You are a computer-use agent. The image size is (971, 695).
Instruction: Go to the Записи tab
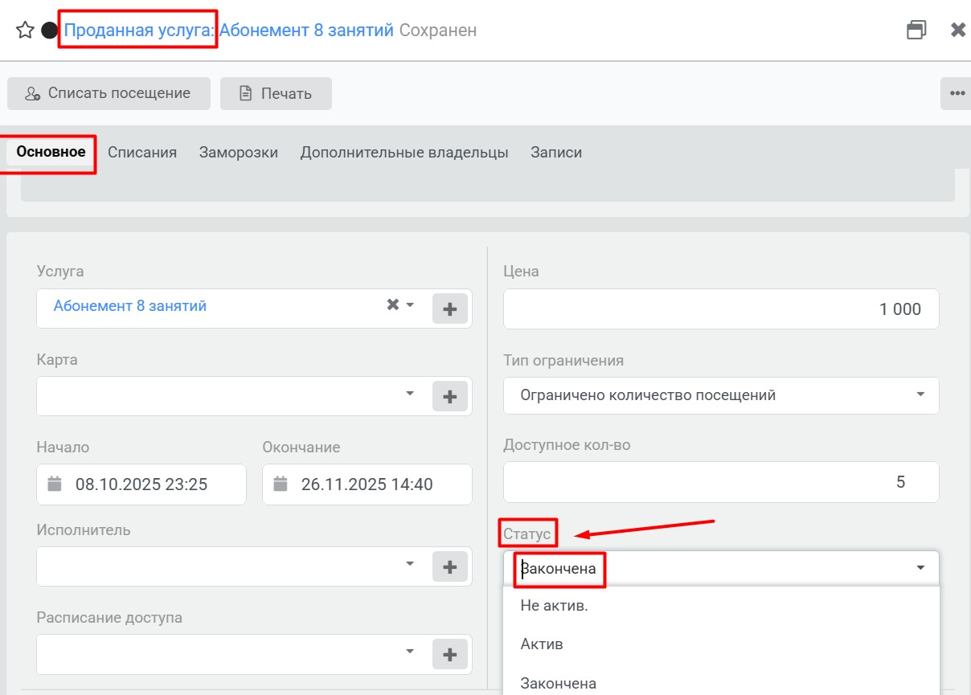click(556, 152)
